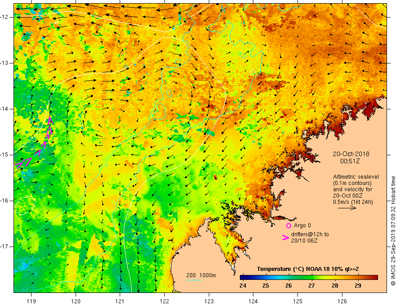Click longitude axis label 119
The height and width of the screenshot is (306, 396).
tap(31, 301)
